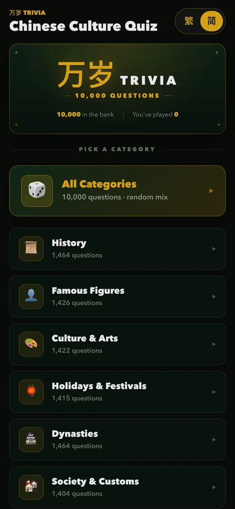Screen dimensions: 235x509
Task: Click the arrow on the Dynasties row
Action: coord(214,440)
